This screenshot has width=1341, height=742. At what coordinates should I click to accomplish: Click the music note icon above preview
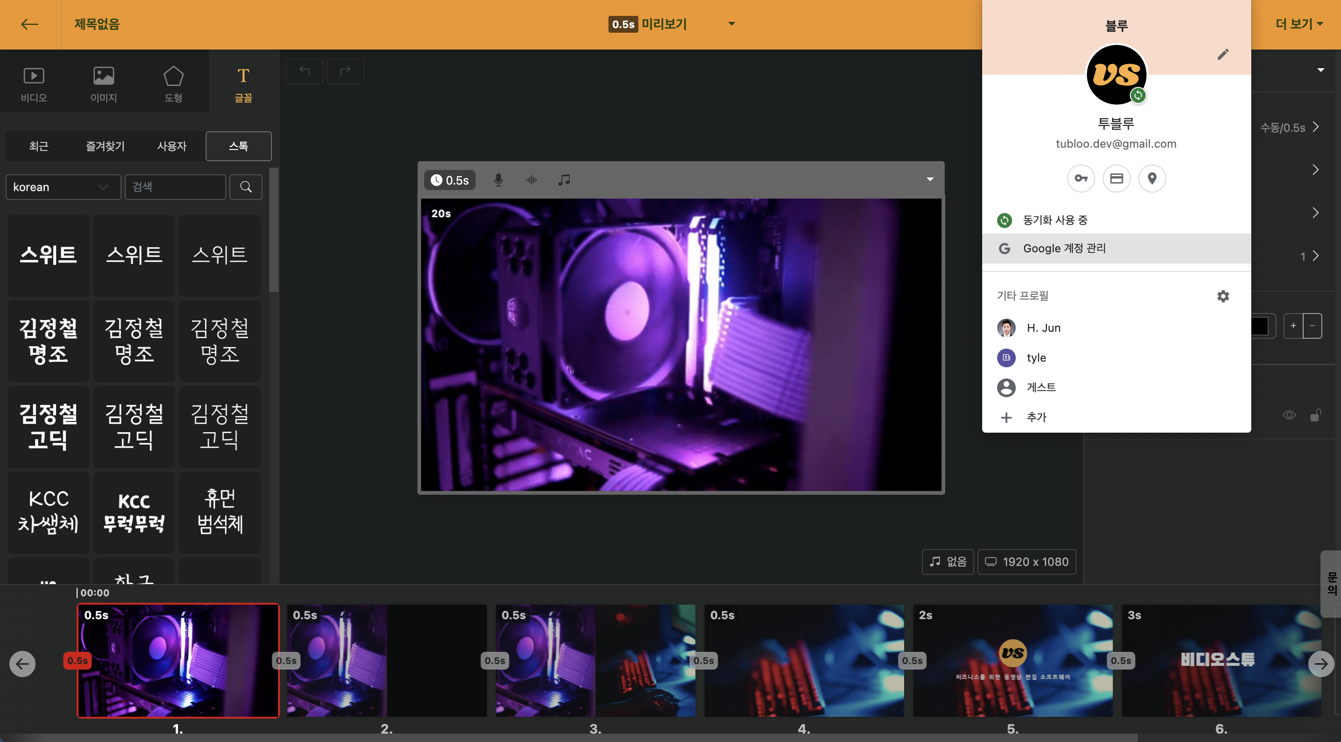click(564, 180)
